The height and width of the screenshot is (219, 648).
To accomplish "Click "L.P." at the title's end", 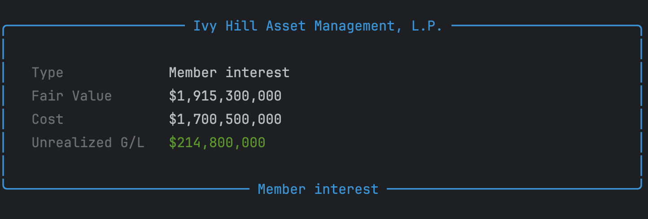I will [427, 26].
